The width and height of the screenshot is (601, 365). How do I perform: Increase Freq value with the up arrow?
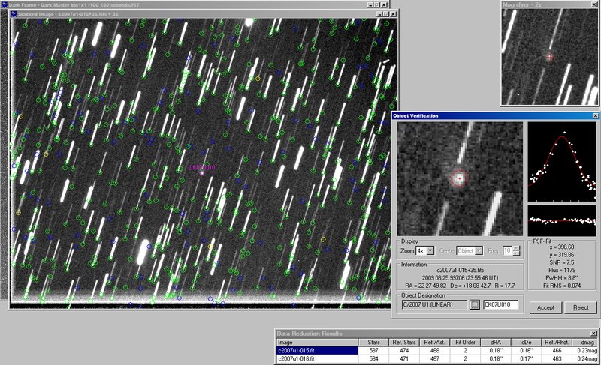pos(516,248)
